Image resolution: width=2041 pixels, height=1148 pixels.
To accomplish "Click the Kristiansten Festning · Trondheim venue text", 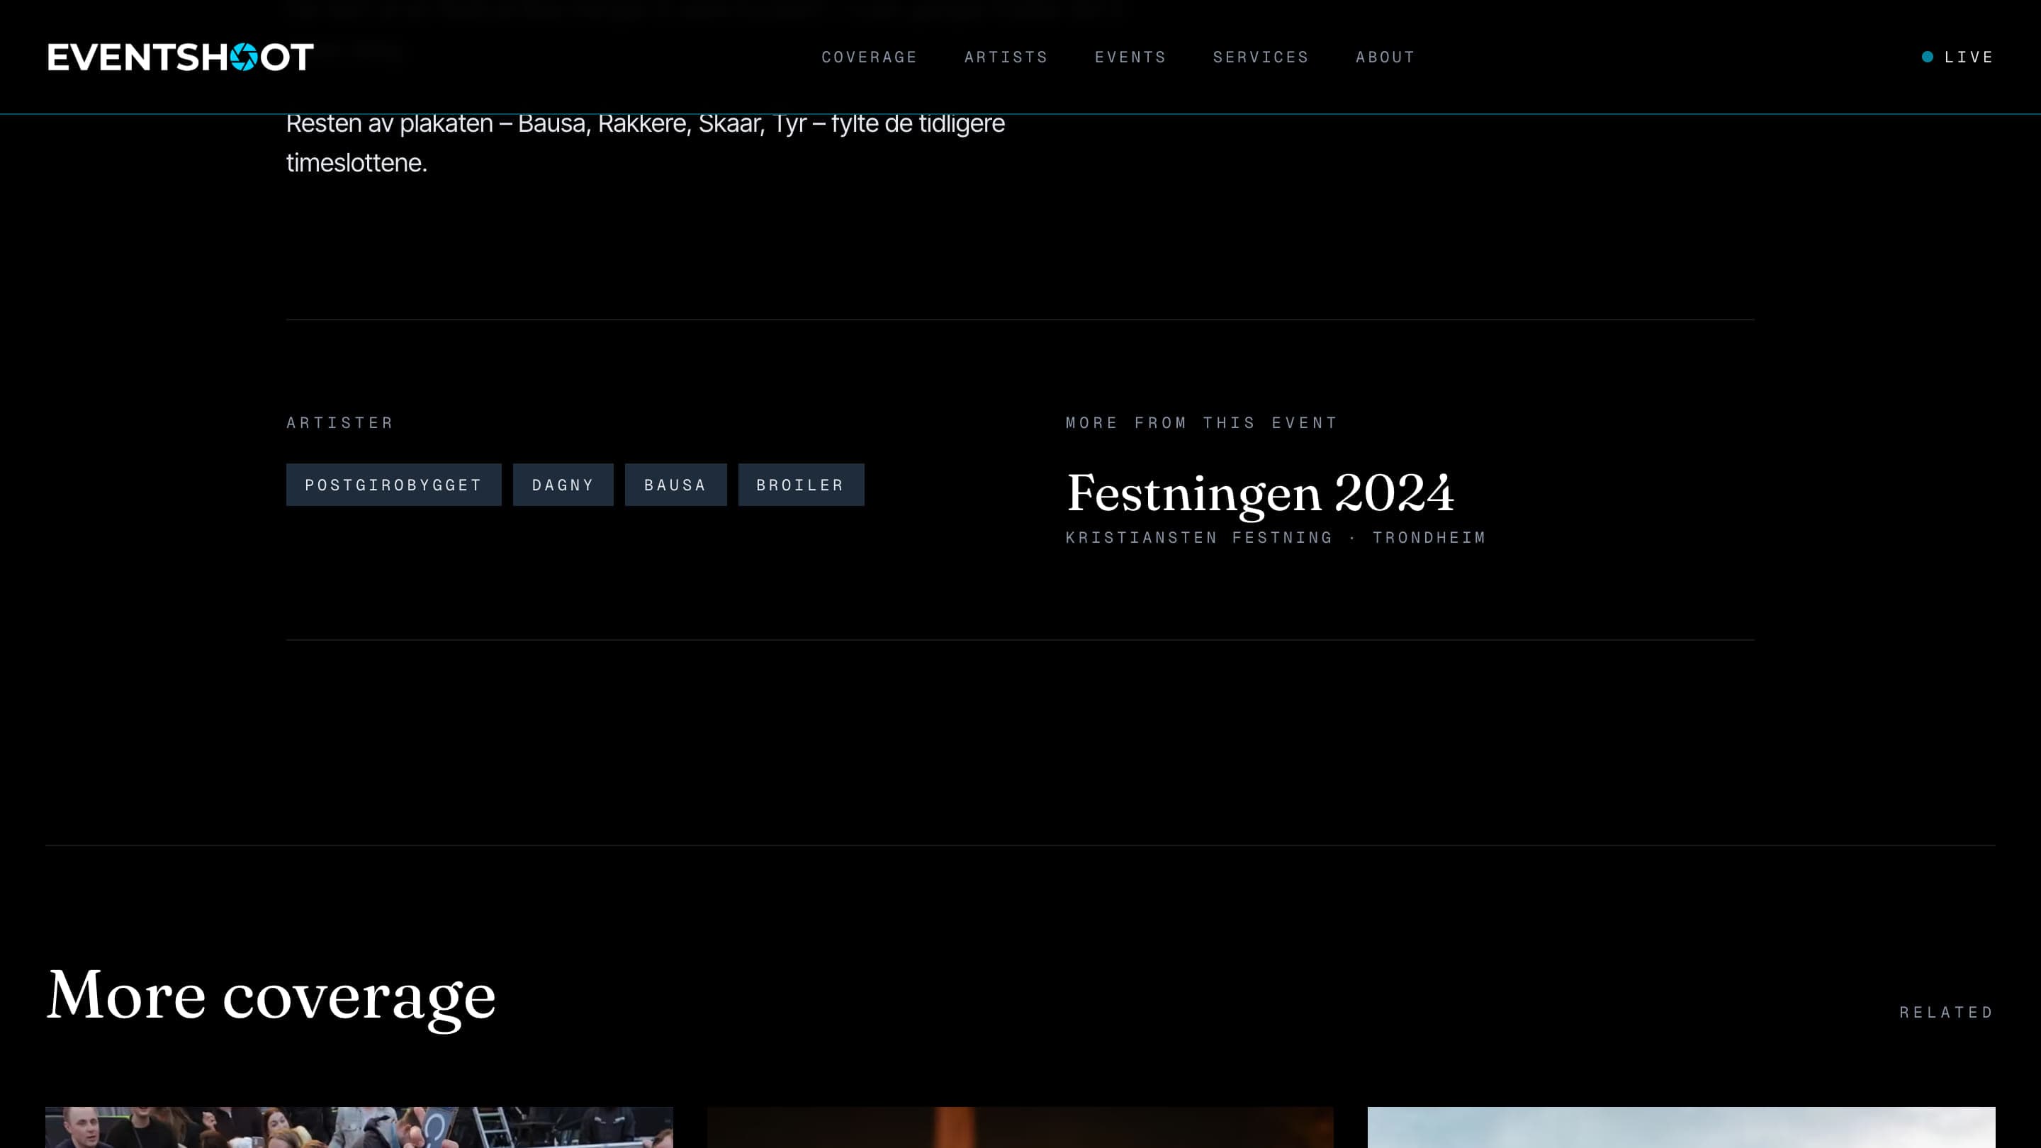I will pos(1276,538).
